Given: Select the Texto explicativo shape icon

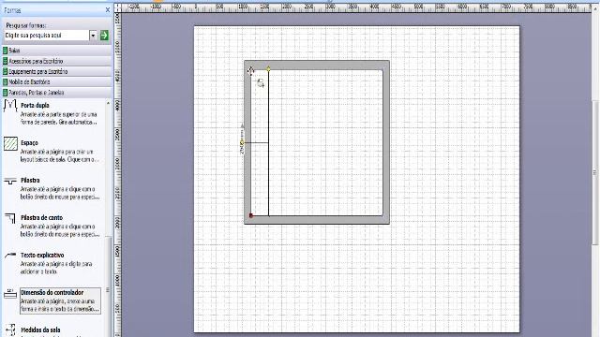Looking at the screenshot, I should [10, 256].
